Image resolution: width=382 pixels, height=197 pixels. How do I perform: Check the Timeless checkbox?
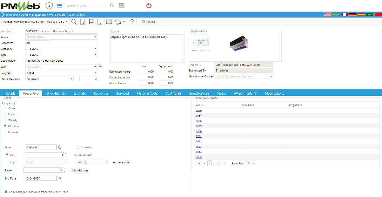click(x=78, y=147)
